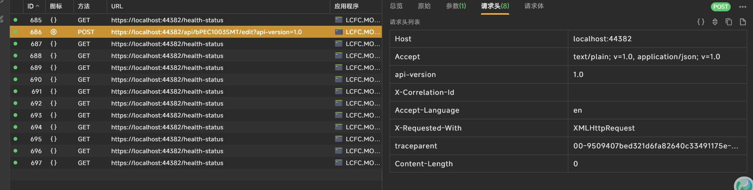Screen dimensions: 753x190
Task: Switch to the 请求体 tab
Action: tap(534, 6)
